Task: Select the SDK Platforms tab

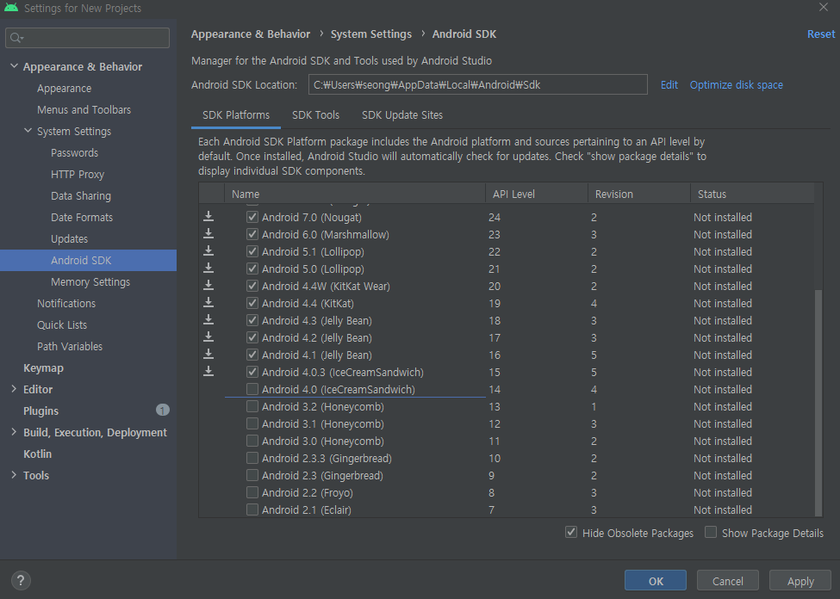Action: point(236,115)
